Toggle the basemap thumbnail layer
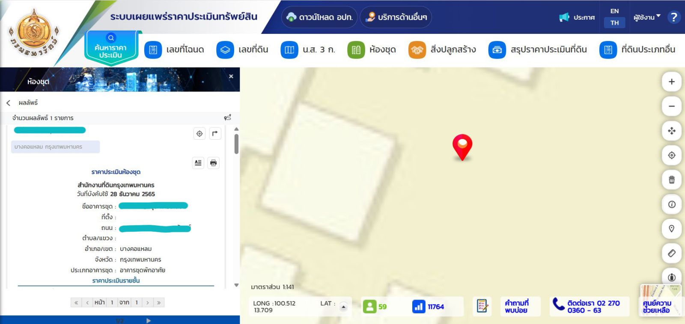685x324 pixels. pos(660,299)
